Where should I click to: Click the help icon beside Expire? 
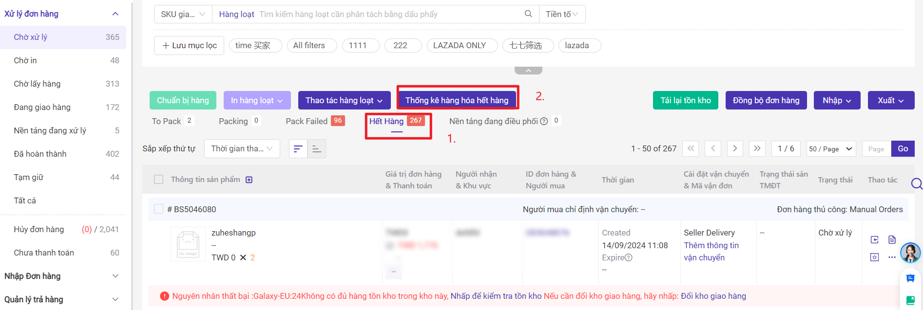click(x=629, y=257)
